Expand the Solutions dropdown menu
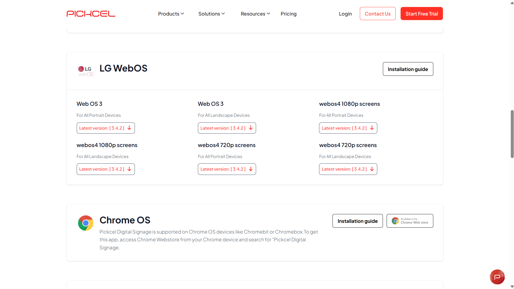Viewport: 514px width, 289px height. (211, 14)
